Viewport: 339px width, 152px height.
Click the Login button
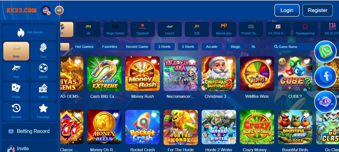click(287, 10)
